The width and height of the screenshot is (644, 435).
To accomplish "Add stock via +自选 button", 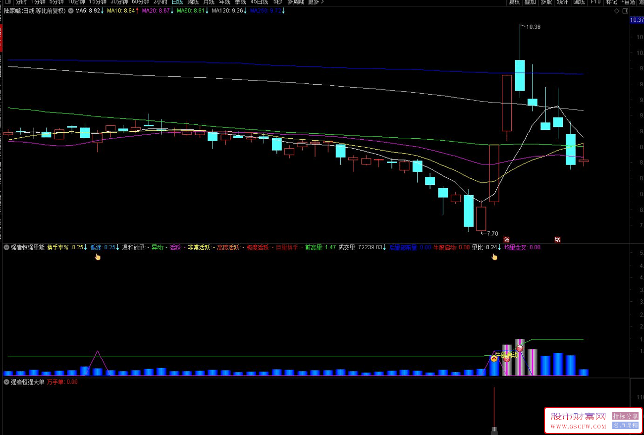I will [628, 2].
